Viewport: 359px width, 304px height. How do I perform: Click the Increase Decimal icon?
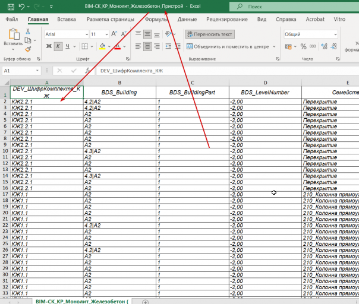coord(324,46)
